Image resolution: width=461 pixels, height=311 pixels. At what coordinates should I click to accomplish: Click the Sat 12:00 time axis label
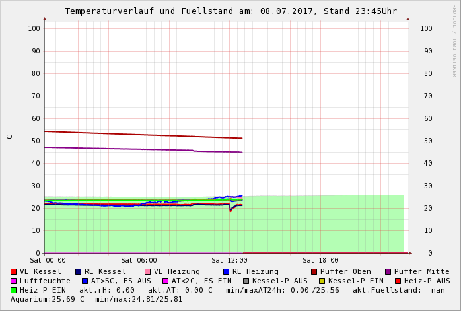pyautogui.click(x=229, y=261)
